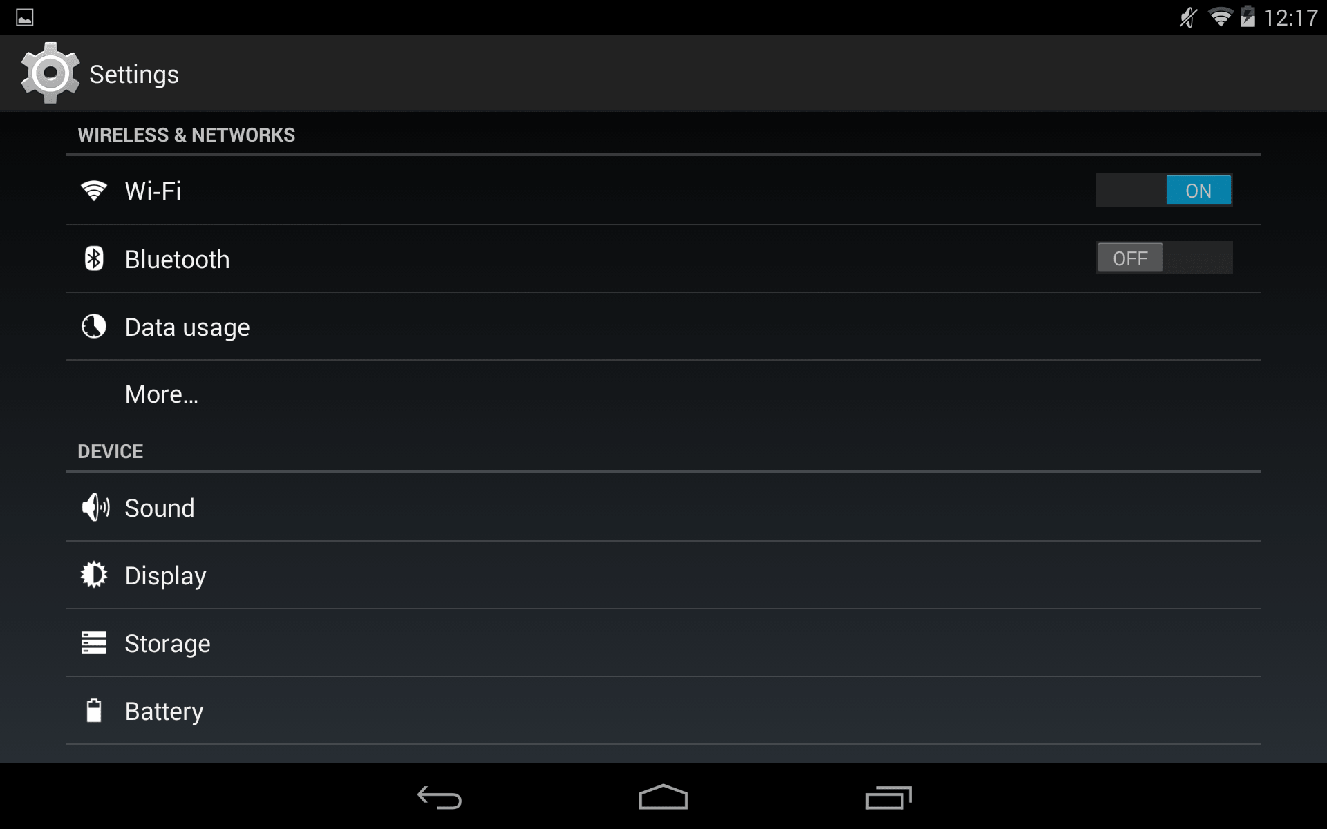Click the Display brightness icon

(94, 575)
